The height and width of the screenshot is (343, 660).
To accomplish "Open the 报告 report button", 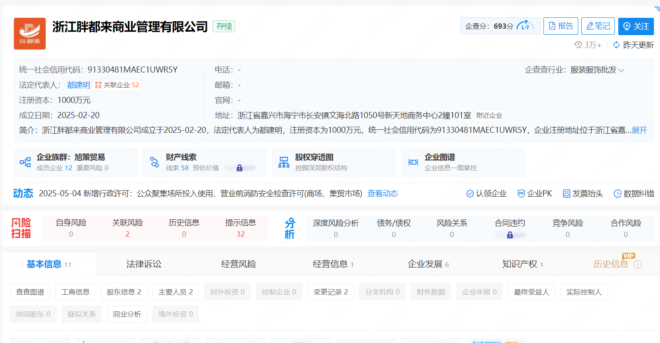I will pyautogui.click(x=561, y=26).
